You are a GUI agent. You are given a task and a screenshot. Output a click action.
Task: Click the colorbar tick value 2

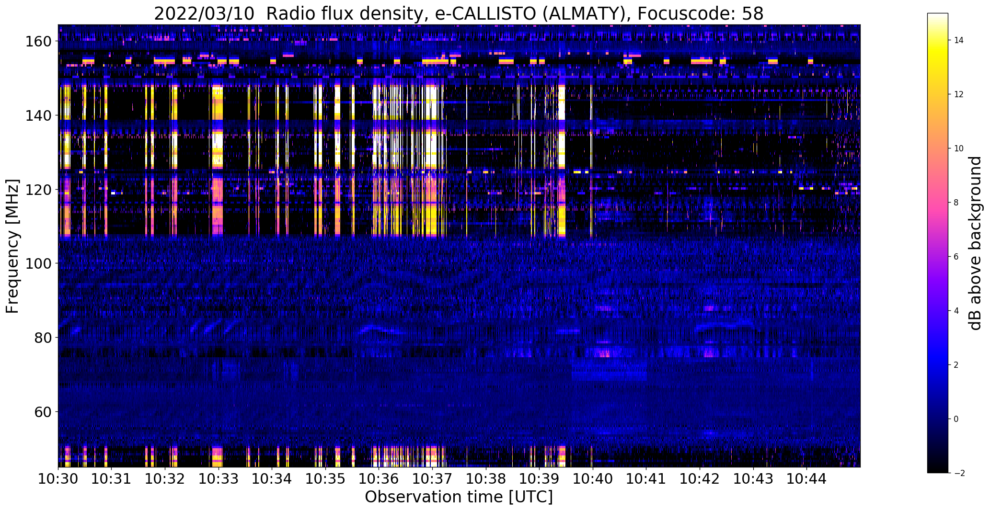coord(956,365)
